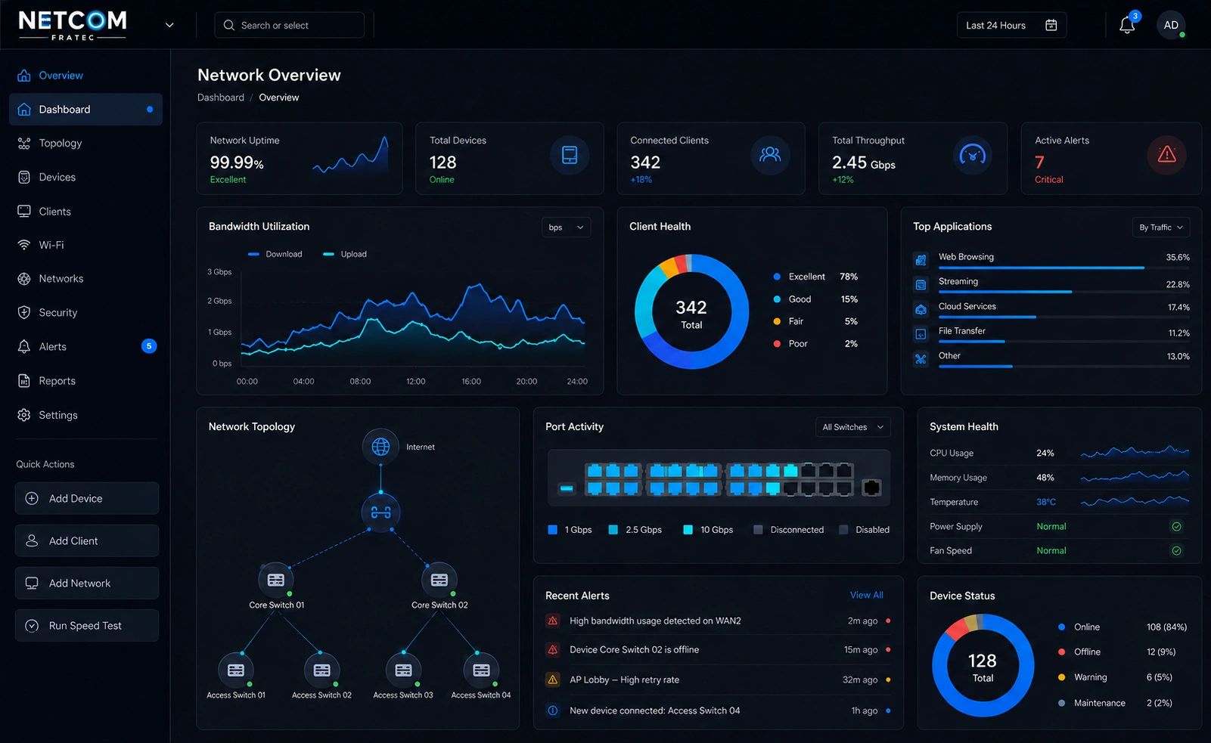Open Security in the sidebar

(x=85, y=313)
